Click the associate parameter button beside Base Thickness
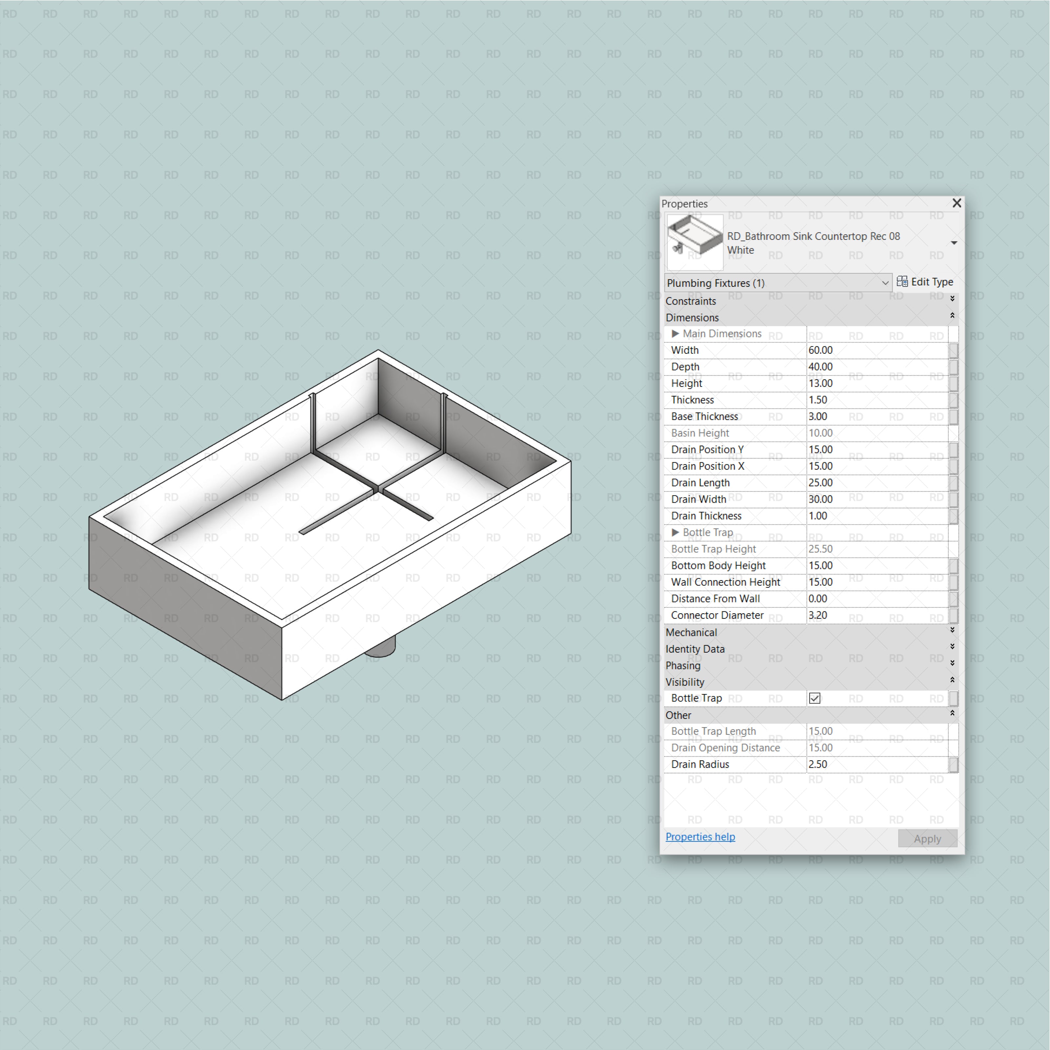Screen dimensions: 1050x1050 coord(954,416)
